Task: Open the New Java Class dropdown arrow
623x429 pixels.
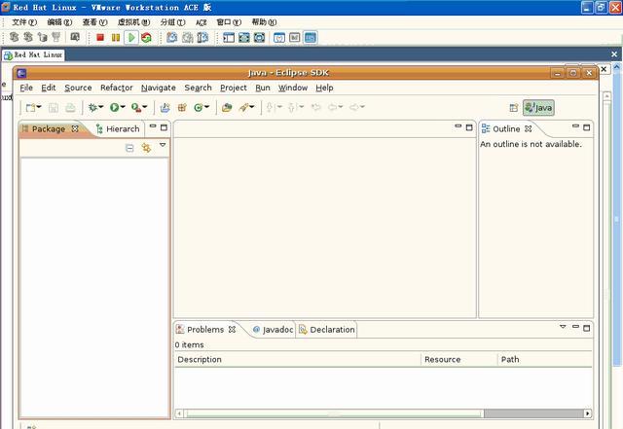Action: [x=206, y=107]
